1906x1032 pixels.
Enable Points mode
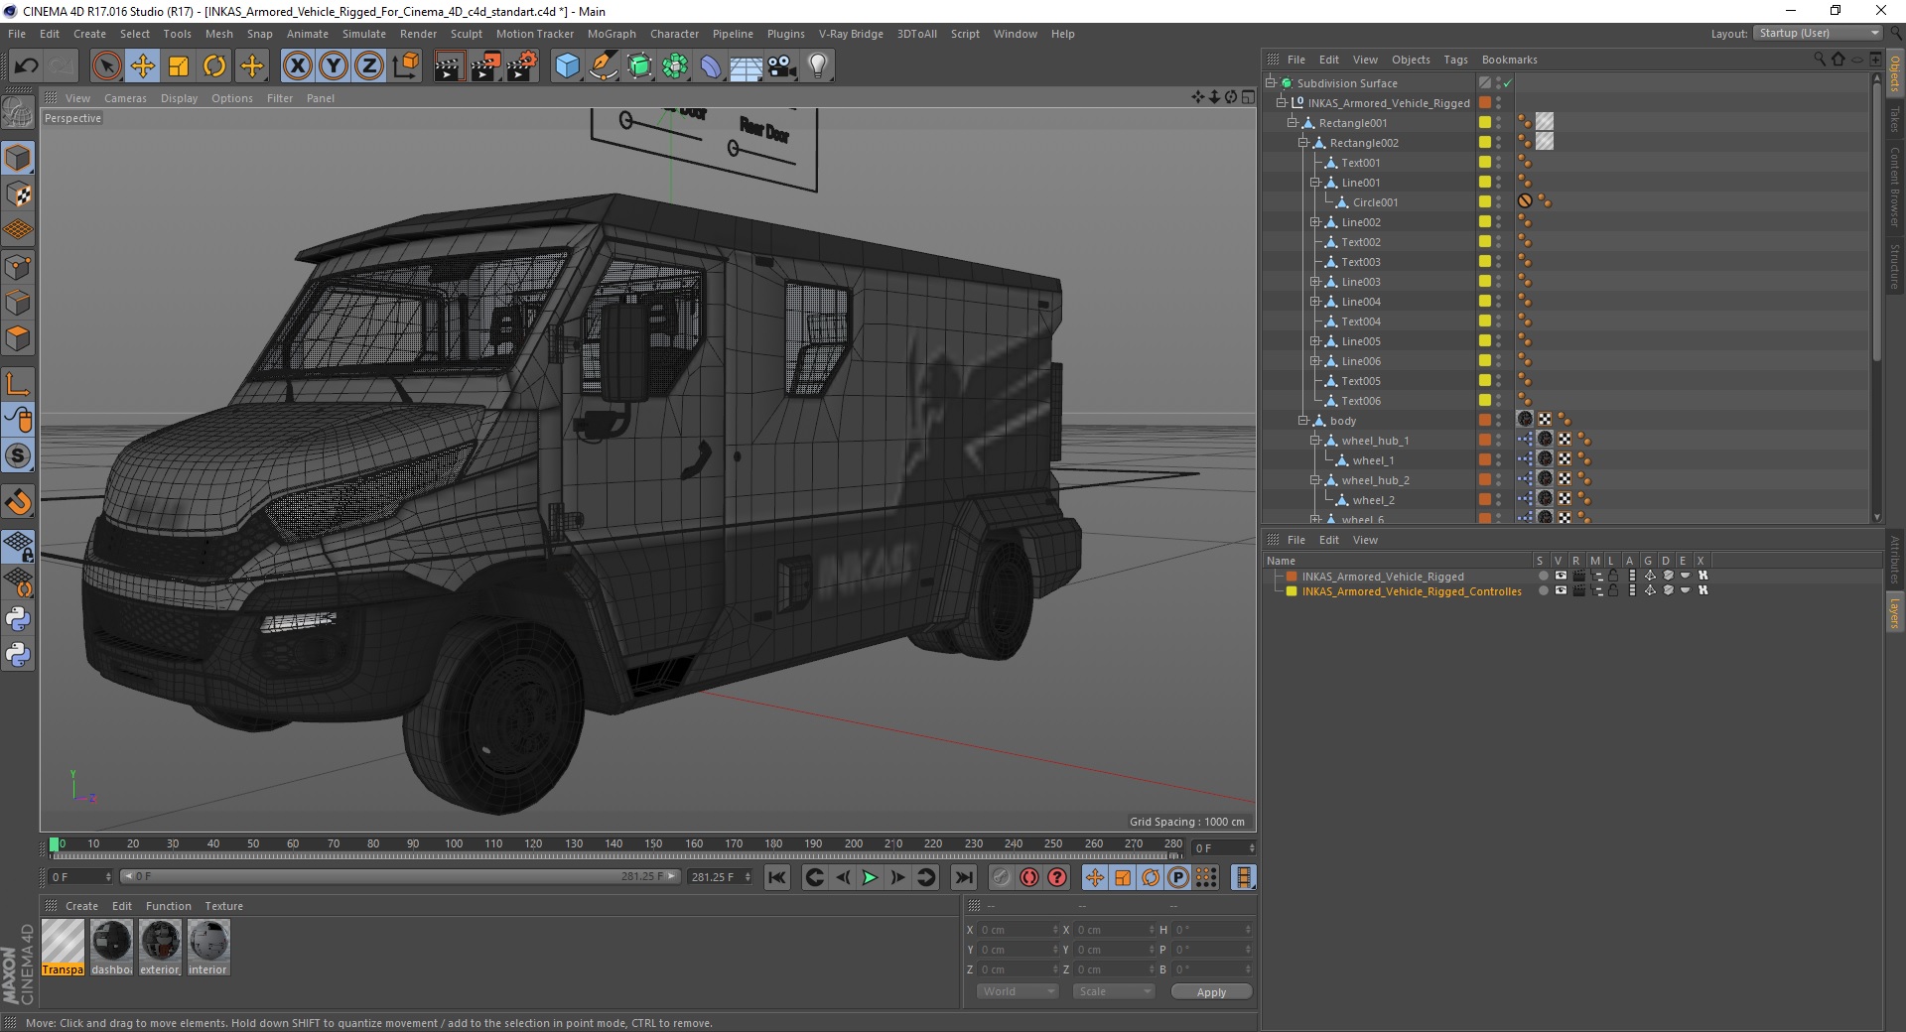(18, 267)
